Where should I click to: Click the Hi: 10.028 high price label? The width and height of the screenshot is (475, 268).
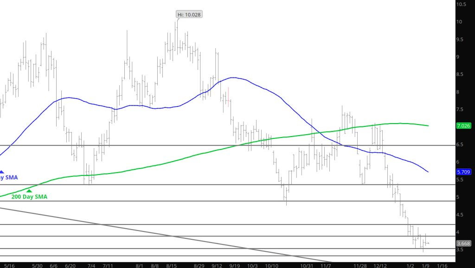[x=189, y=14]
